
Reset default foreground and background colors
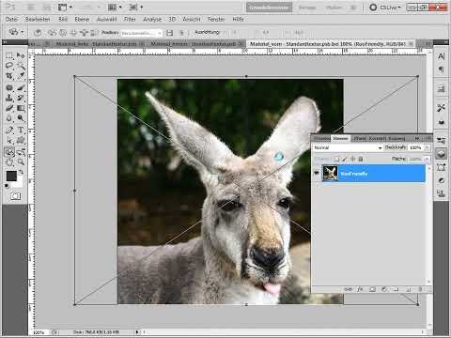click(7, 186)
